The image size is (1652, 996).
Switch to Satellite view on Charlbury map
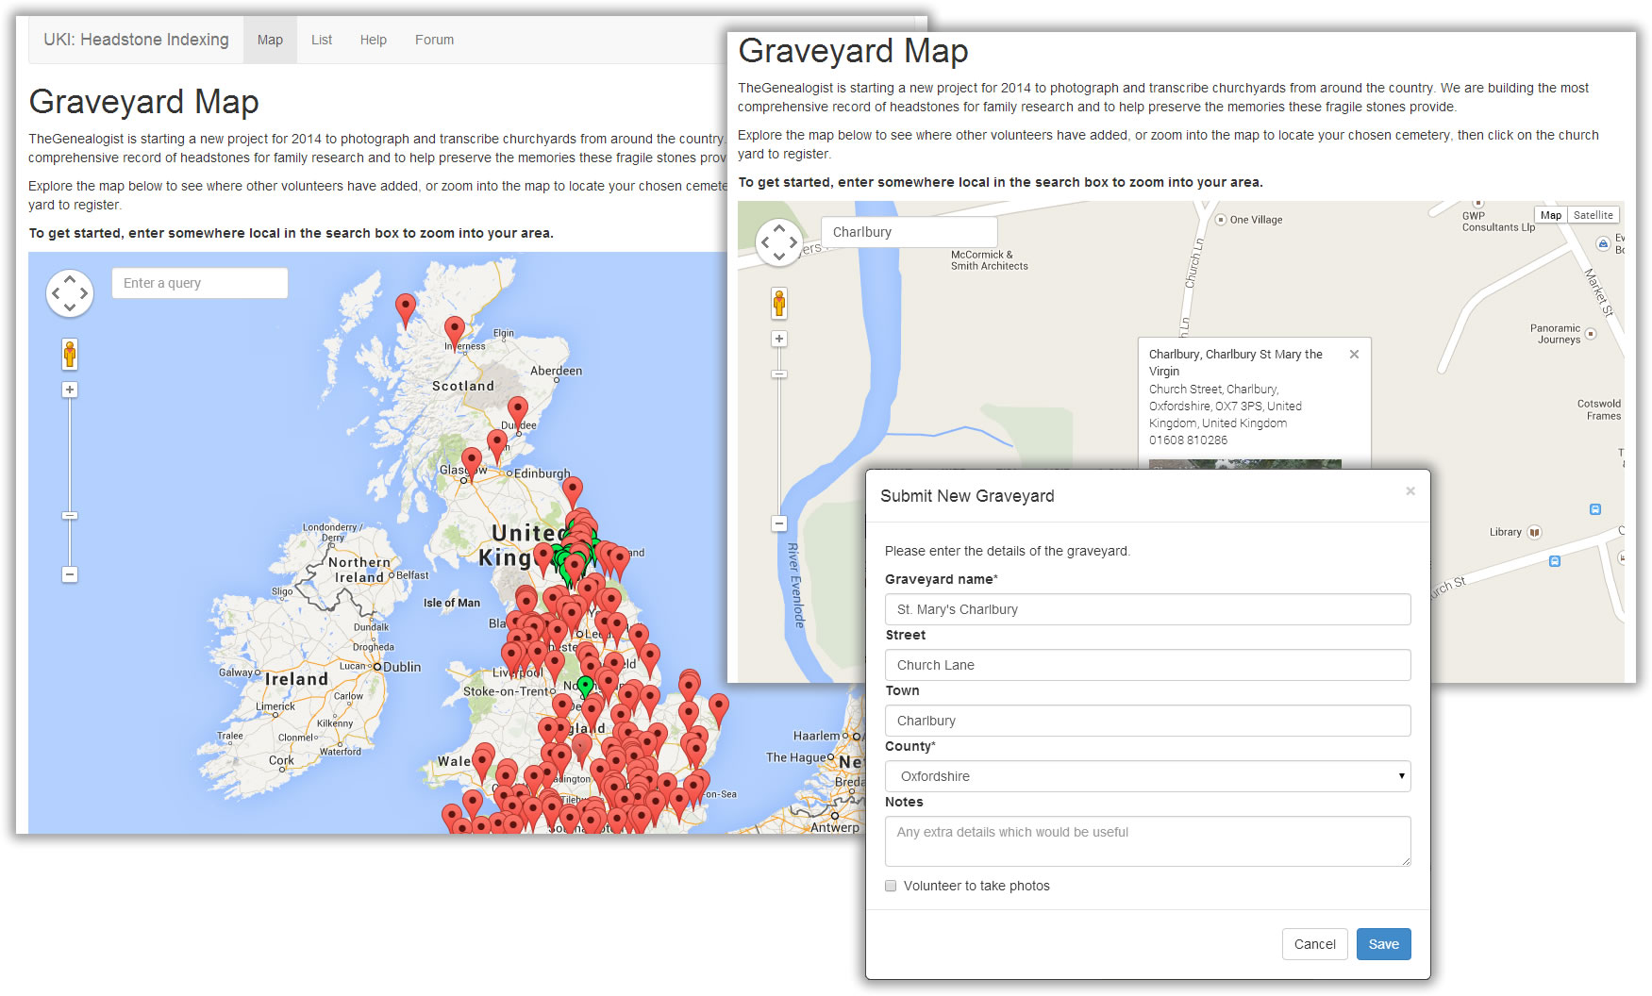pyautogui.click(x=1593, y=215)
